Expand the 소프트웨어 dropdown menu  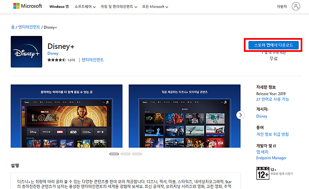[x=85, y=7]
